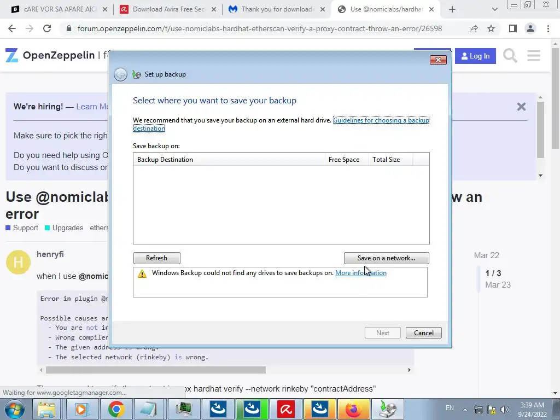Dismiss the We're hiring banner
The image size is (560, 420).
[521, 107]
